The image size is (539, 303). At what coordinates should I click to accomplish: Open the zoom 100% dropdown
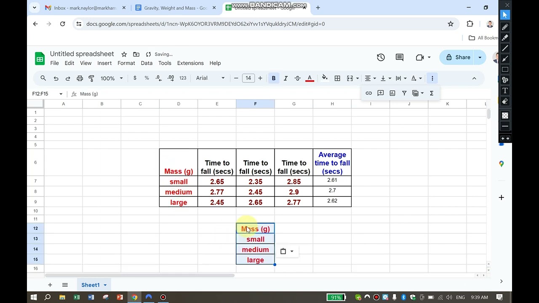coord(112,78)
